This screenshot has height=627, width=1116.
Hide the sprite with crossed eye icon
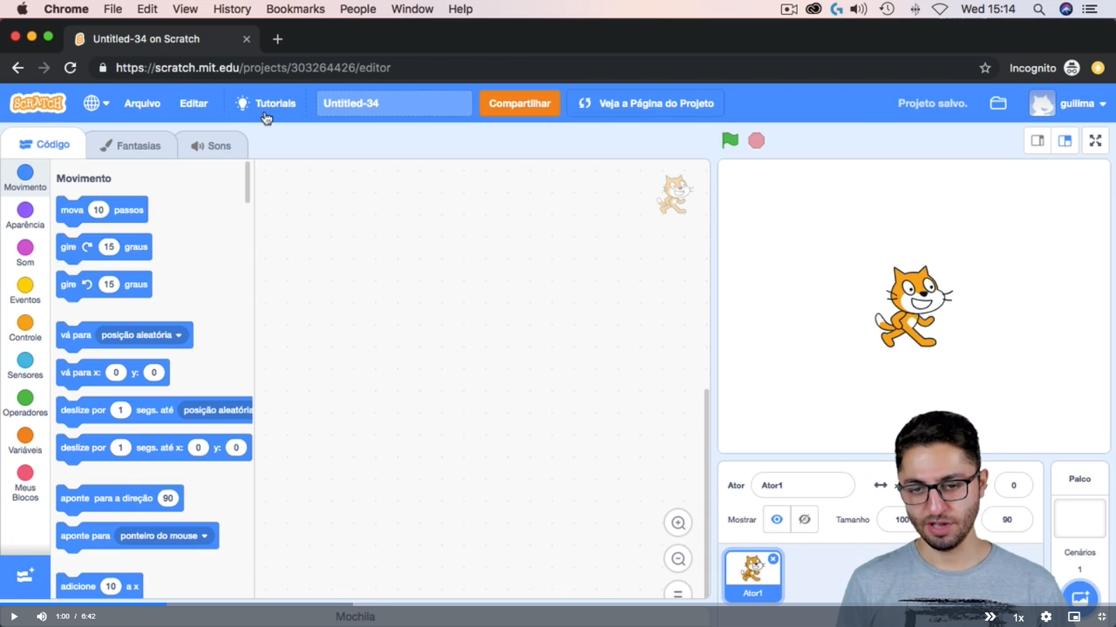[x=804, y=519]
